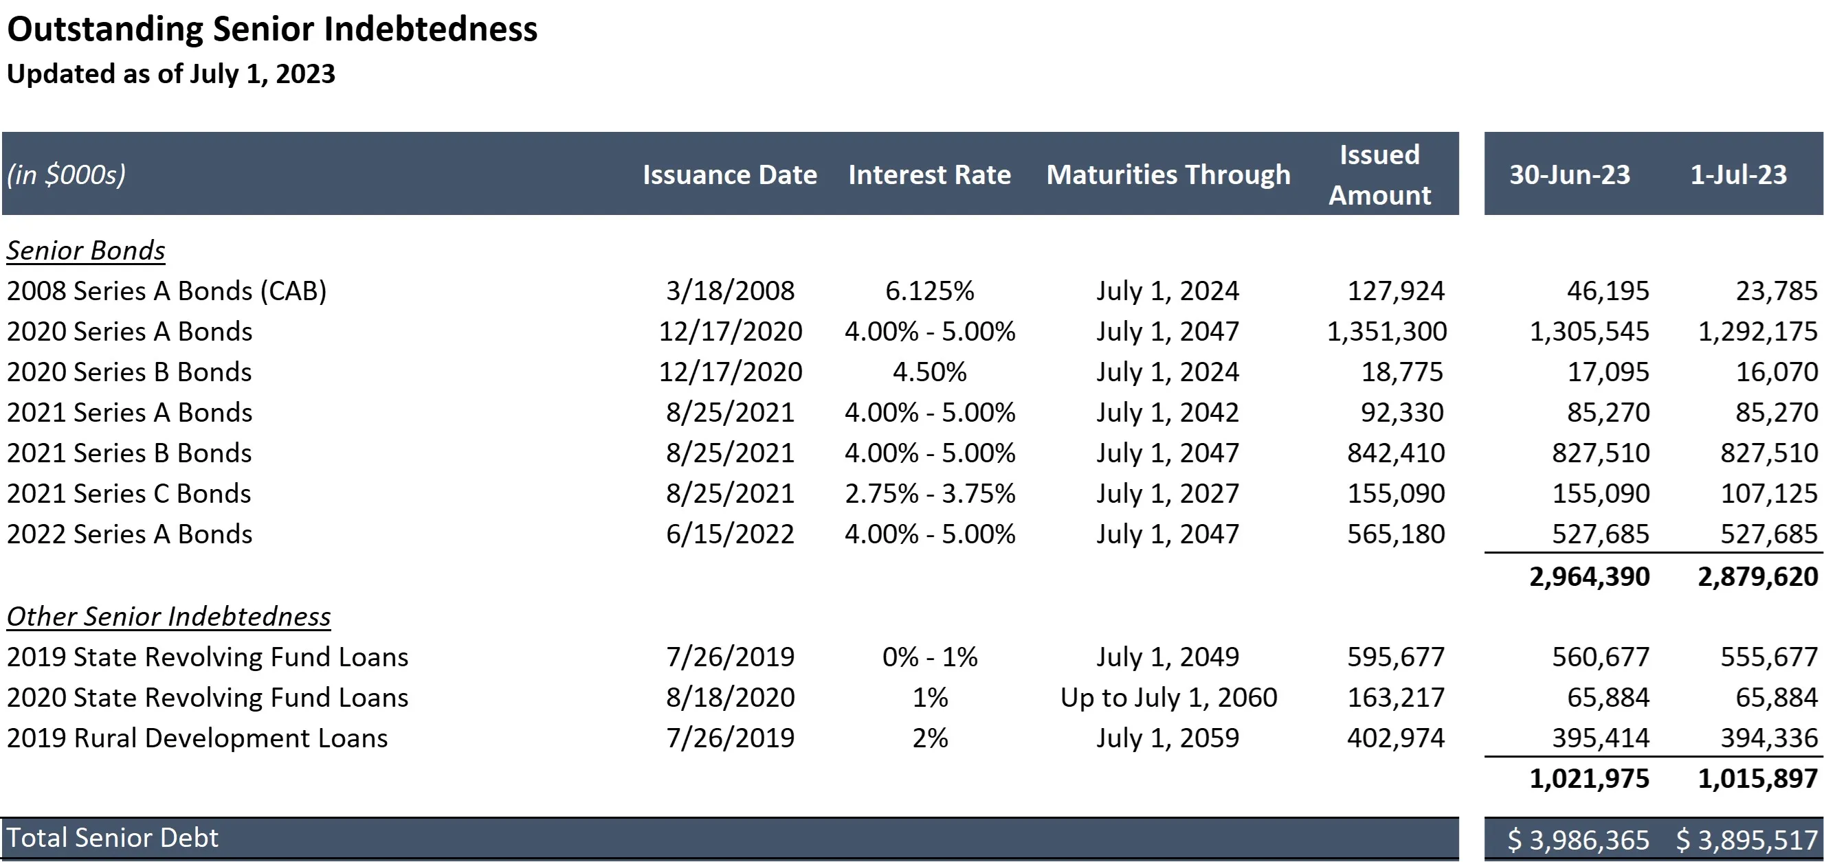Click the bold 2,964,390 subtotal

[x=1588, y=577]
